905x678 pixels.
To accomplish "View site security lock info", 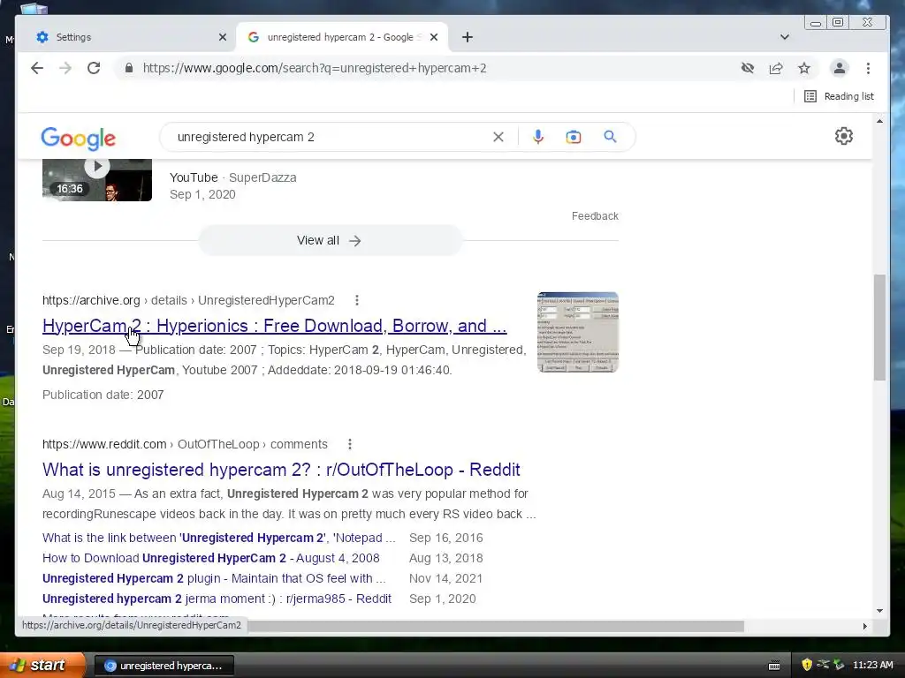I will tap(129, 68).
